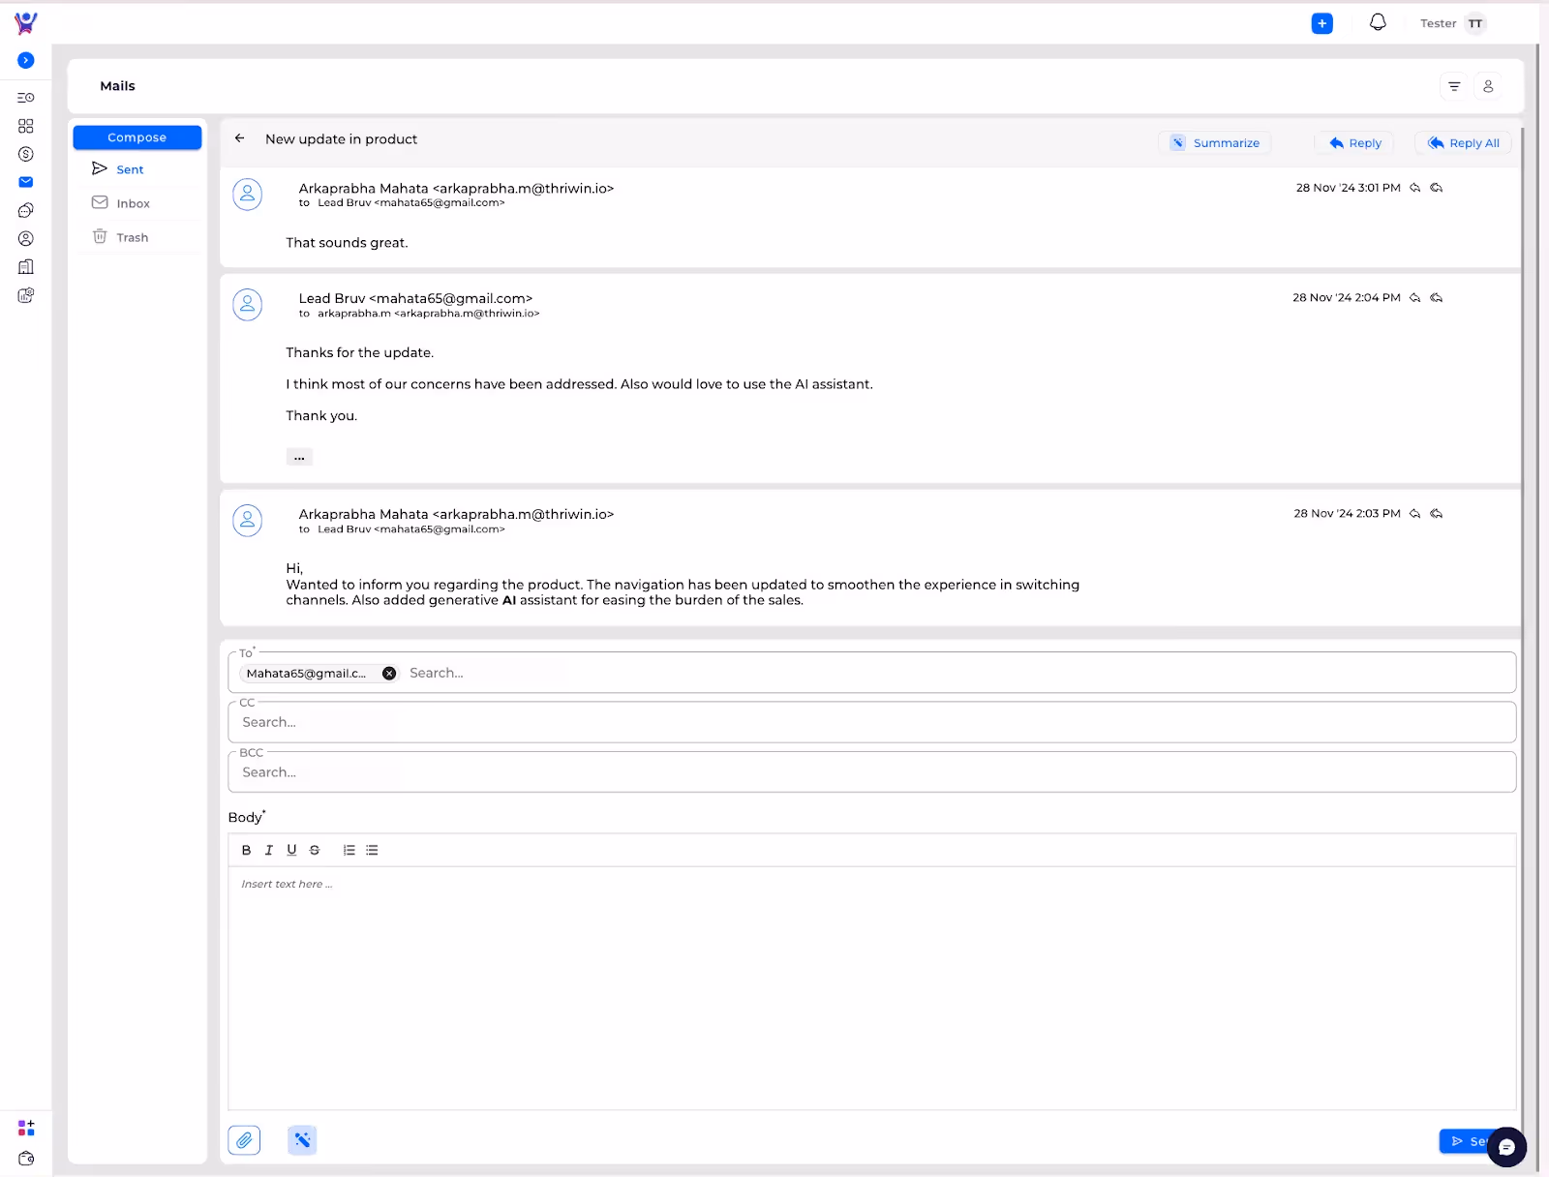Switch to the Trash folder
This screenshot has width=1549, height=1177.
tap(133, 237)
